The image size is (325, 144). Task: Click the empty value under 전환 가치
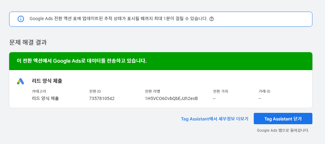click(x=214, y=98)
